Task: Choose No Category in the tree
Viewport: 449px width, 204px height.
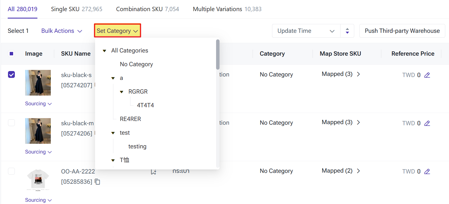Action: tap(136, 64)
